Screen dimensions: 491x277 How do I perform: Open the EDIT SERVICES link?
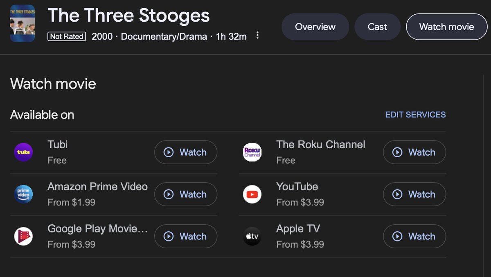point(415,115)
